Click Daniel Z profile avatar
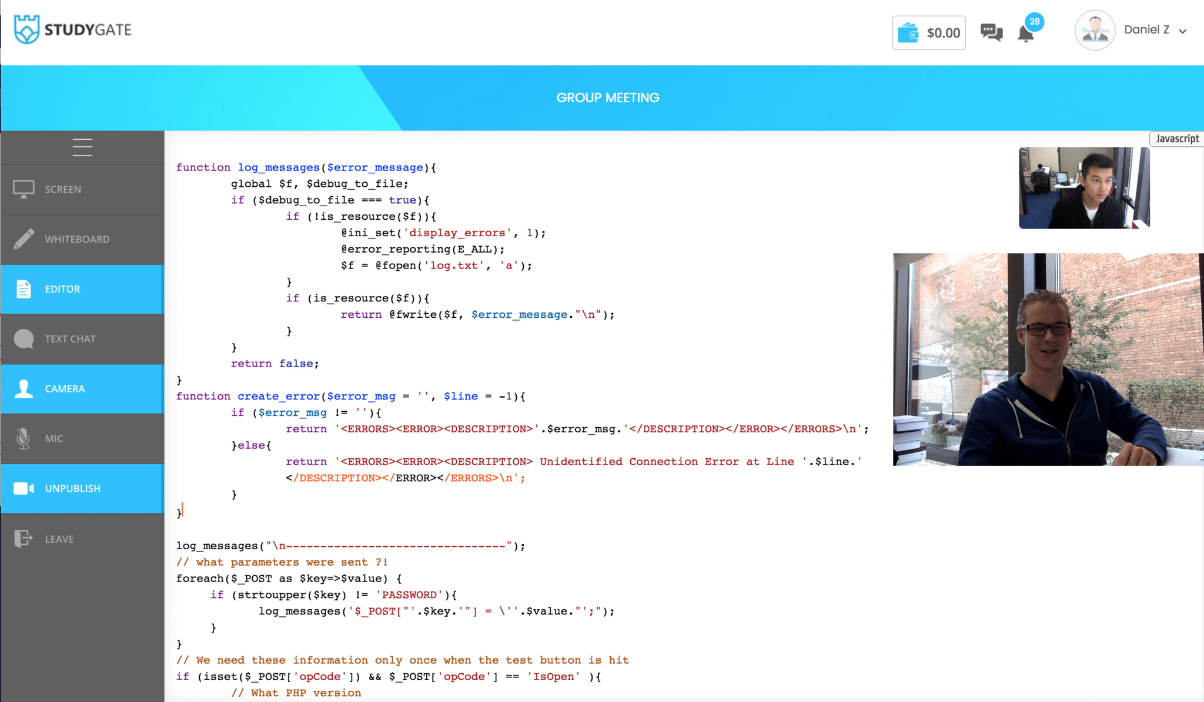 (1095, 30)
